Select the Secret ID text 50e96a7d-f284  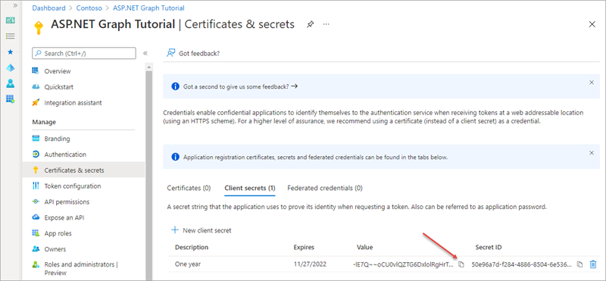point(522,264)
